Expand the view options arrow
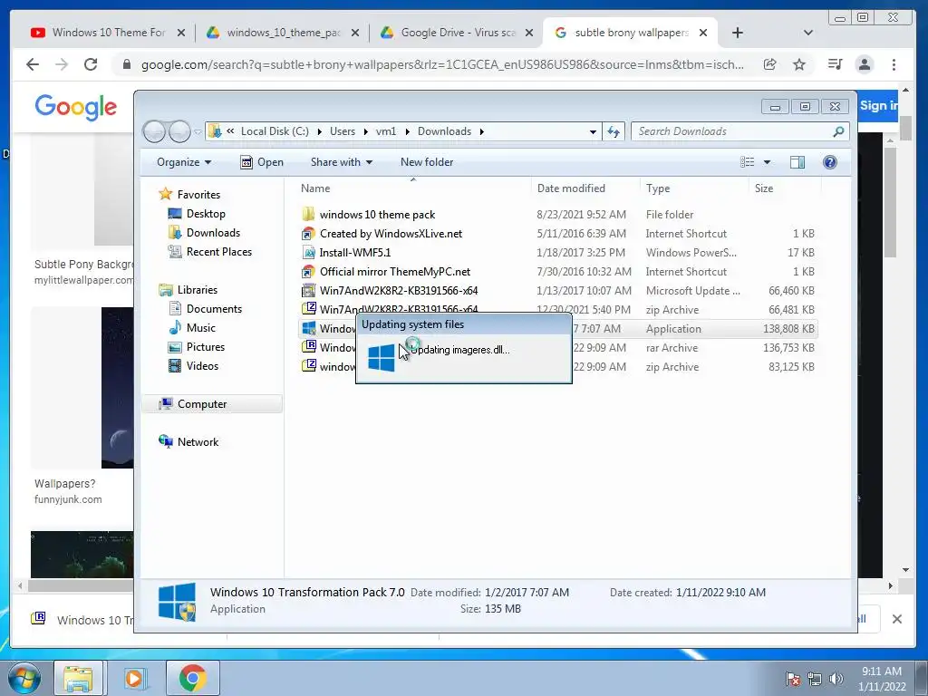This screenshot has height=696, width=928. [x=767, y=162]
